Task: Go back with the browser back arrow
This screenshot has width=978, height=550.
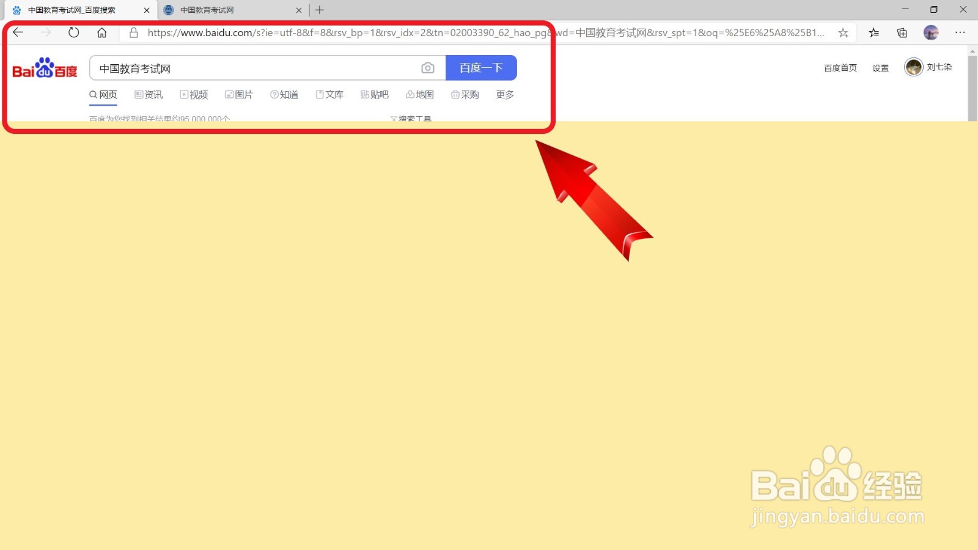Action: [x=18, y=32]
